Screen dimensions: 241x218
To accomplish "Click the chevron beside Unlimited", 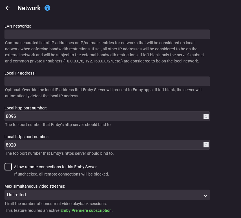I will point(205,195).
